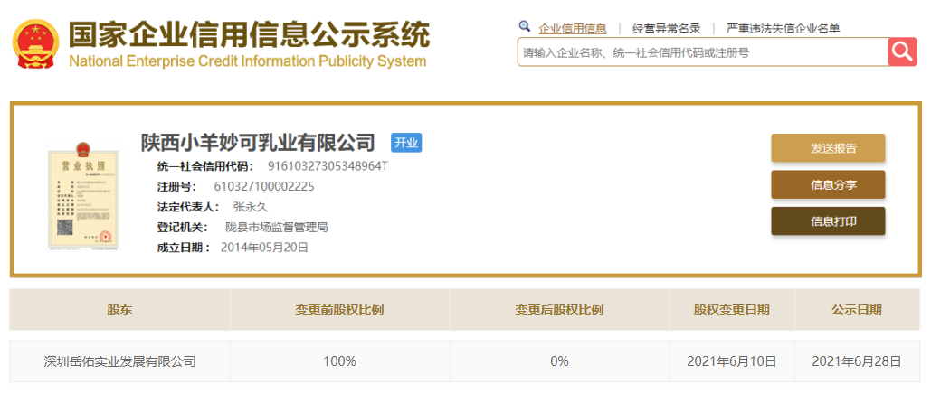Click change date 2021年6月10日 cell

(x=731, y=361)
